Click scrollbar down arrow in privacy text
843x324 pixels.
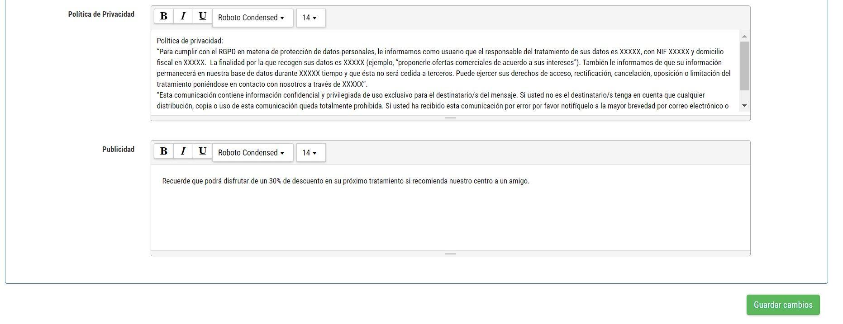click(744, 106)
